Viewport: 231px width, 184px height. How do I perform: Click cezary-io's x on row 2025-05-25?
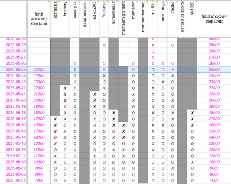tap(75, 70)
